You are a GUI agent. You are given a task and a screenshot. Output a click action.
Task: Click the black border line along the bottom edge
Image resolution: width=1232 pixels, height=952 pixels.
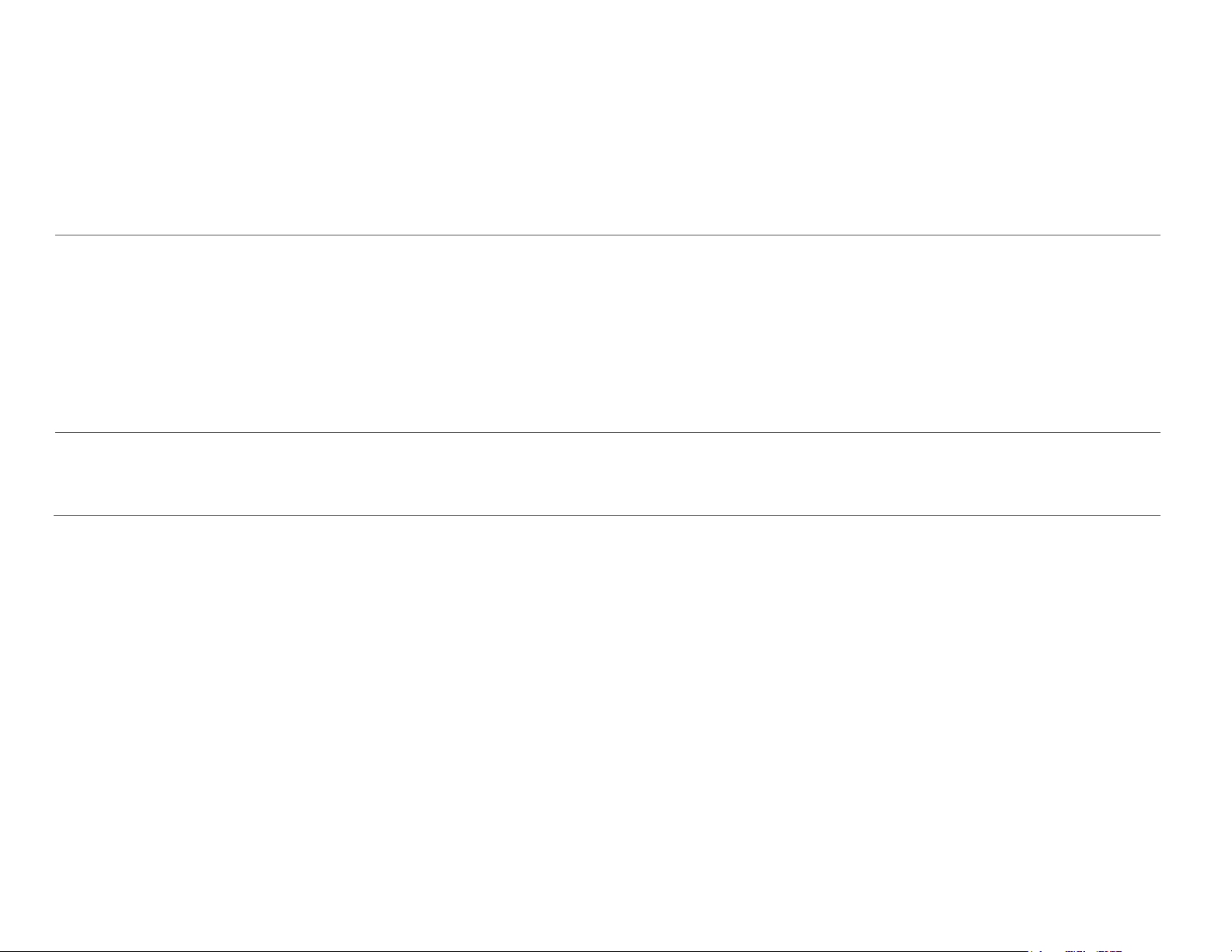point(513,951)
